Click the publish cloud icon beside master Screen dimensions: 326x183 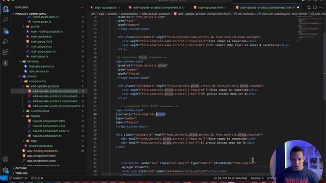pos(26,178)
